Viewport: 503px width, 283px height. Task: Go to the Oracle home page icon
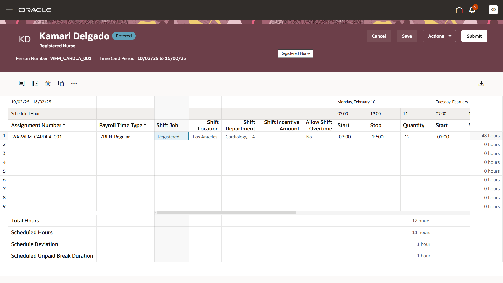(459, 10)
